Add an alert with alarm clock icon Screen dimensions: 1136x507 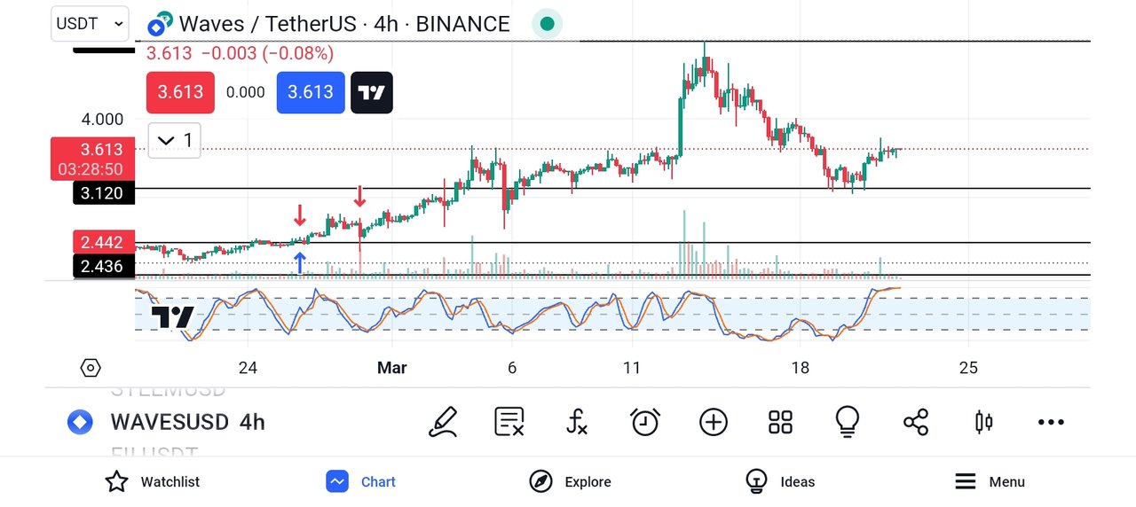click(645, 422)
